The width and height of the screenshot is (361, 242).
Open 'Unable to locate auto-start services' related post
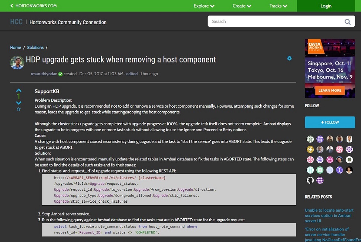point(329,216)
